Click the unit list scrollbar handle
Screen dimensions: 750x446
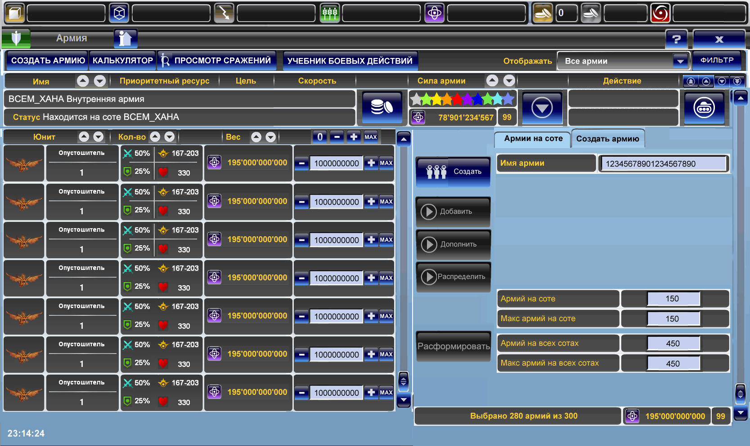tap(404, 381)
